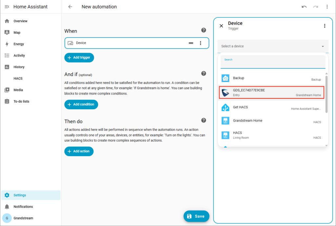Go to the Energy dashboard
The image size is (336, 226).
pos(31,44)
